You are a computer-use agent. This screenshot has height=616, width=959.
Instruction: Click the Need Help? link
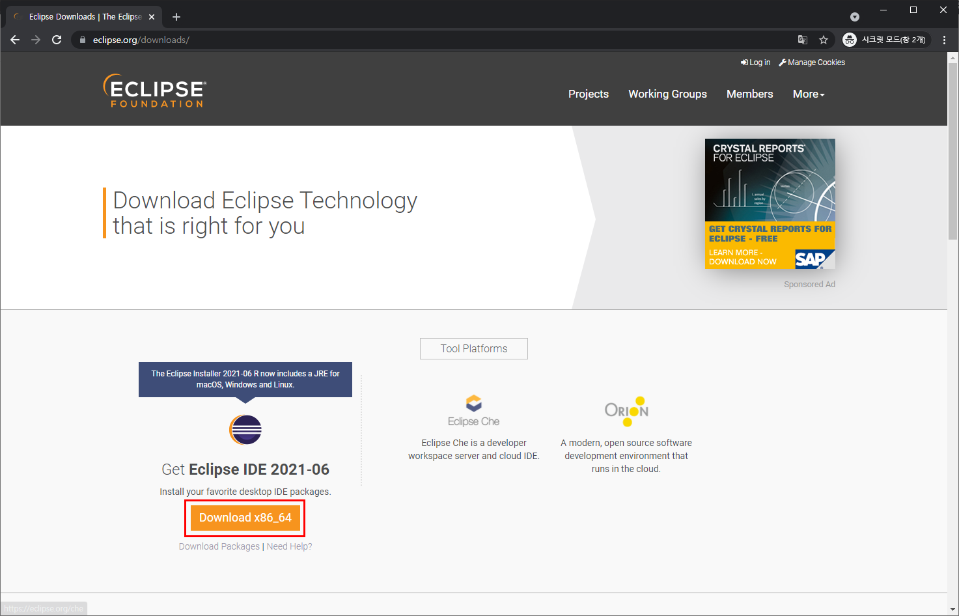point(289,546)
